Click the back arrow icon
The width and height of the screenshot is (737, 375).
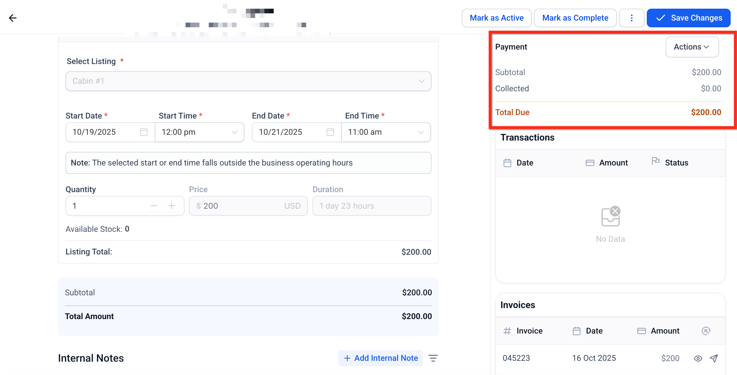point(13,18)
